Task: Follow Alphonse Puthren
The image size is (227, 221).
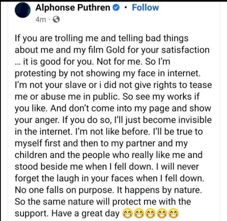Action: point(145,8)
